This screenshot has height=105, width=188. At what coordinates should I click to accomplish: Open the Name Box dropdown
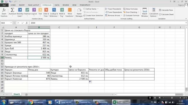point(11,23)
